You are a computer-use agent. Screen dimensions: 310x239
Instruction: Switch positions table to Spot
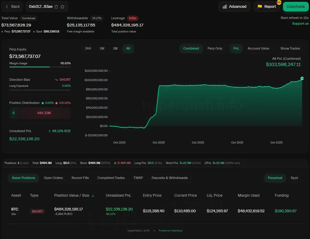click(294, 178)
